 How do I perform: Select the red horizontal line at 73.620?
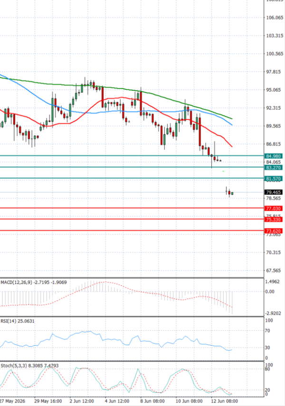point(132,231)
